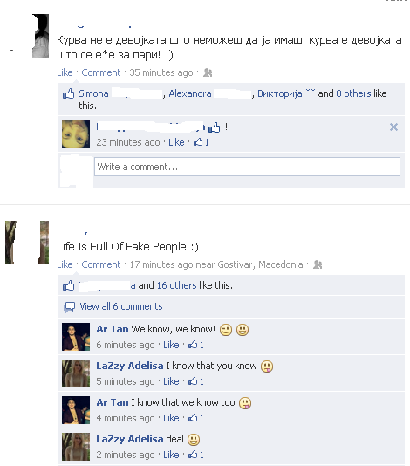The width and height of the screenshot is (410, 466).
Task: Click the friends audience icon on the 35 minutes ago post
Action: point(208,72)
